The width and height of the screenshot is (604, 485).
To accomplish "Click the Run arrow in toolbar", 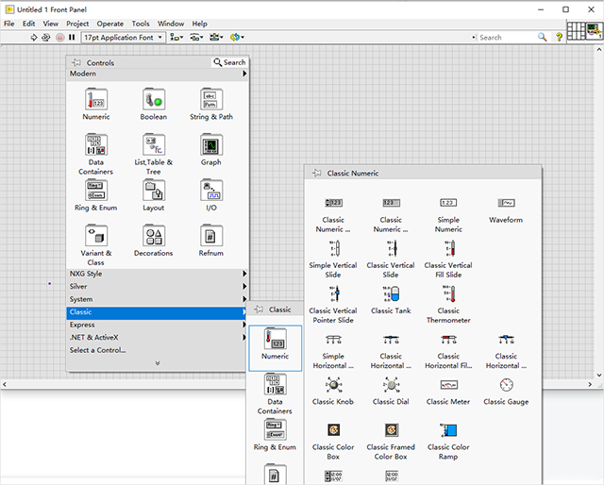I will pyautogui.click(x=34, y=38).
